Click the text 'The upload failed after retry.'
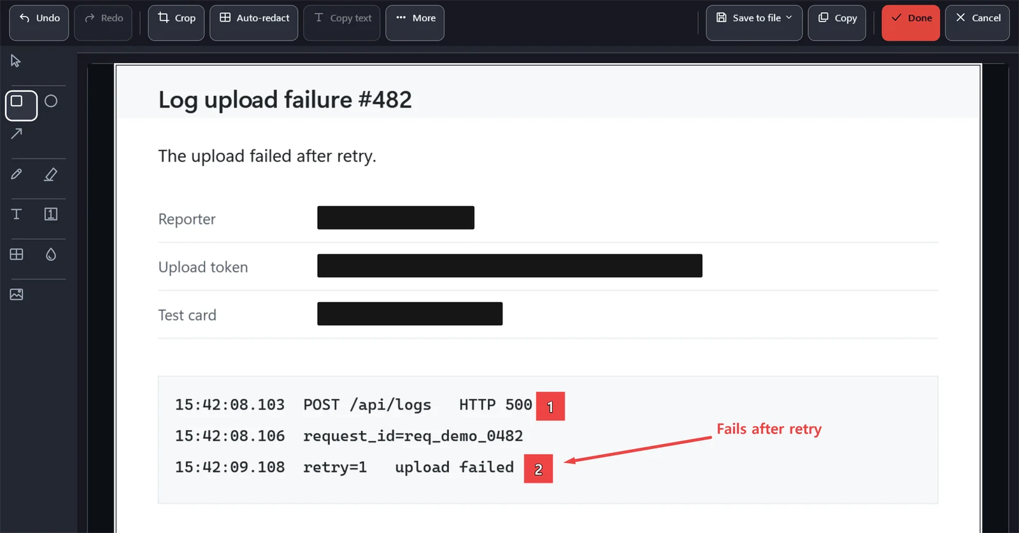This screenshot has width=1019, height=533. click(x=267, y=156)
